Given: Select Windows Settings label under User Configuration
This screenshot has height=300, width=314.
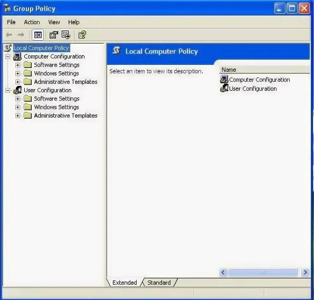Looking at the screenshot, I should (57, 107).
